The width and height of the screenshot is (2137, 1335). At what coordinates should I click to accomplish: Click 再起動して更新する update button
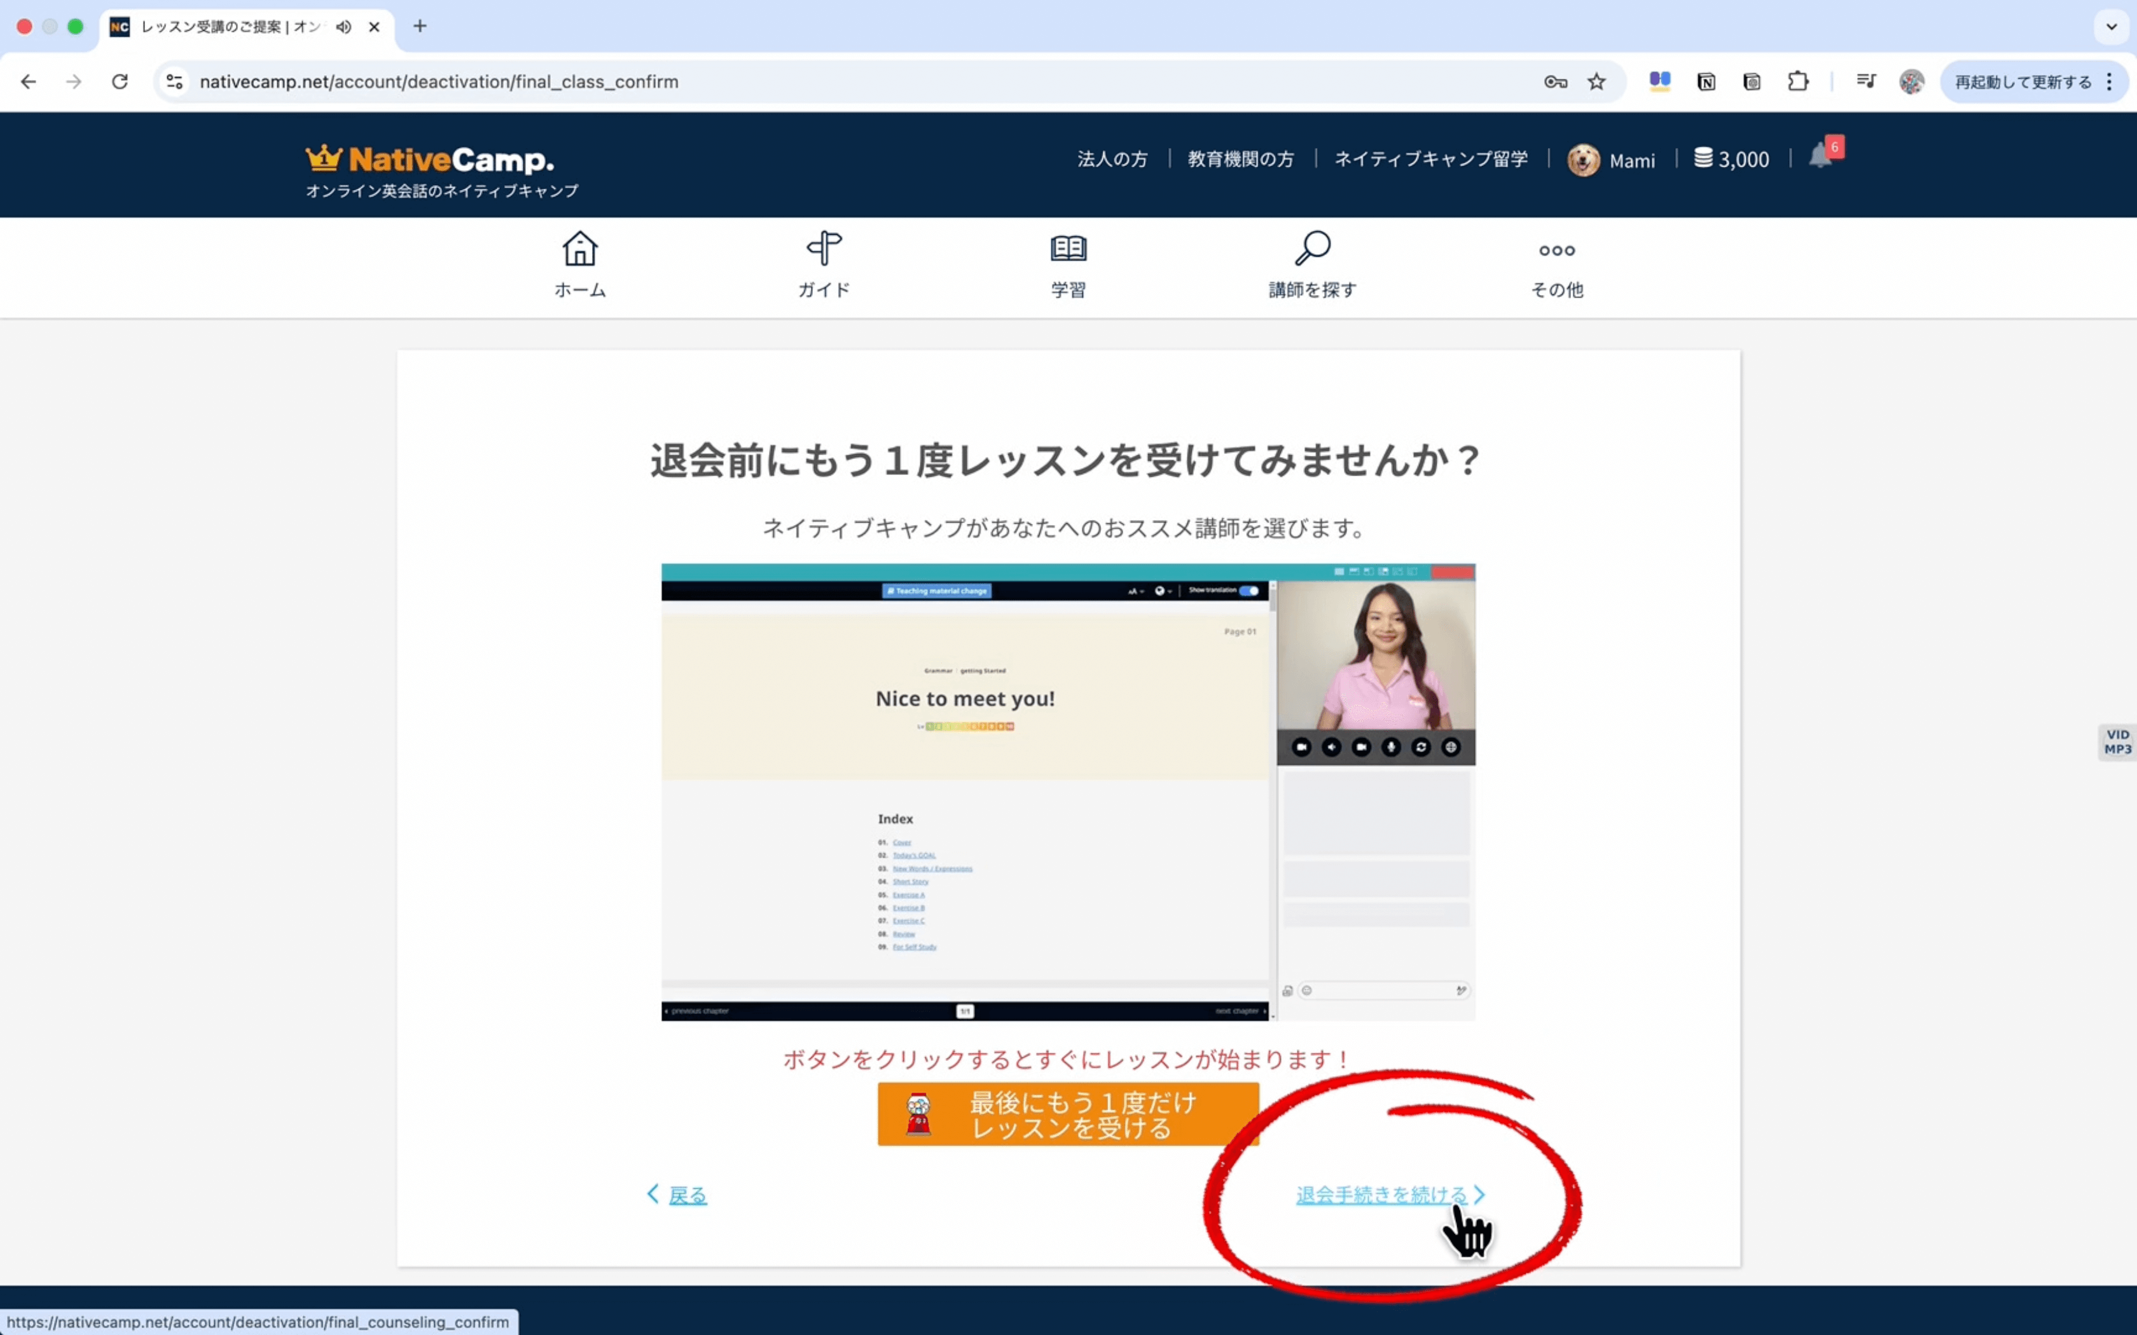coord(2023,82)
